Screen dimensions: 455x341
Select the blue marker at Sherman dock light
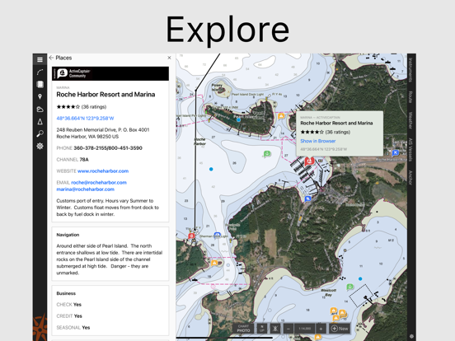(217, 235)
